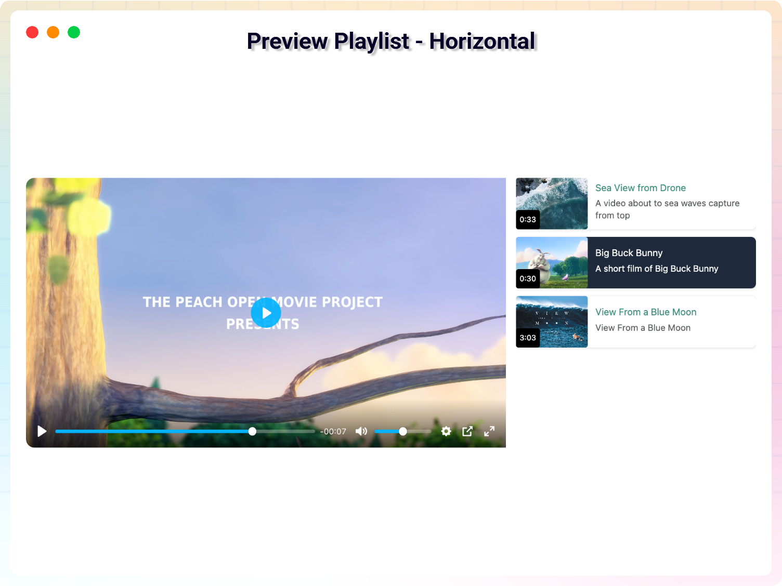The image size is (782, 586).
Task: Click the orange minimize window dot
Action: pos(53,32)
